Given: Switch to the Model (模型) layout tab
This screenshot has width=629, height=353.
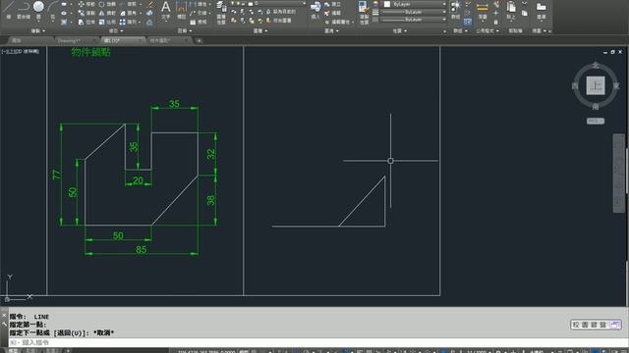Looking at the screenshot, I should (13, 351).
